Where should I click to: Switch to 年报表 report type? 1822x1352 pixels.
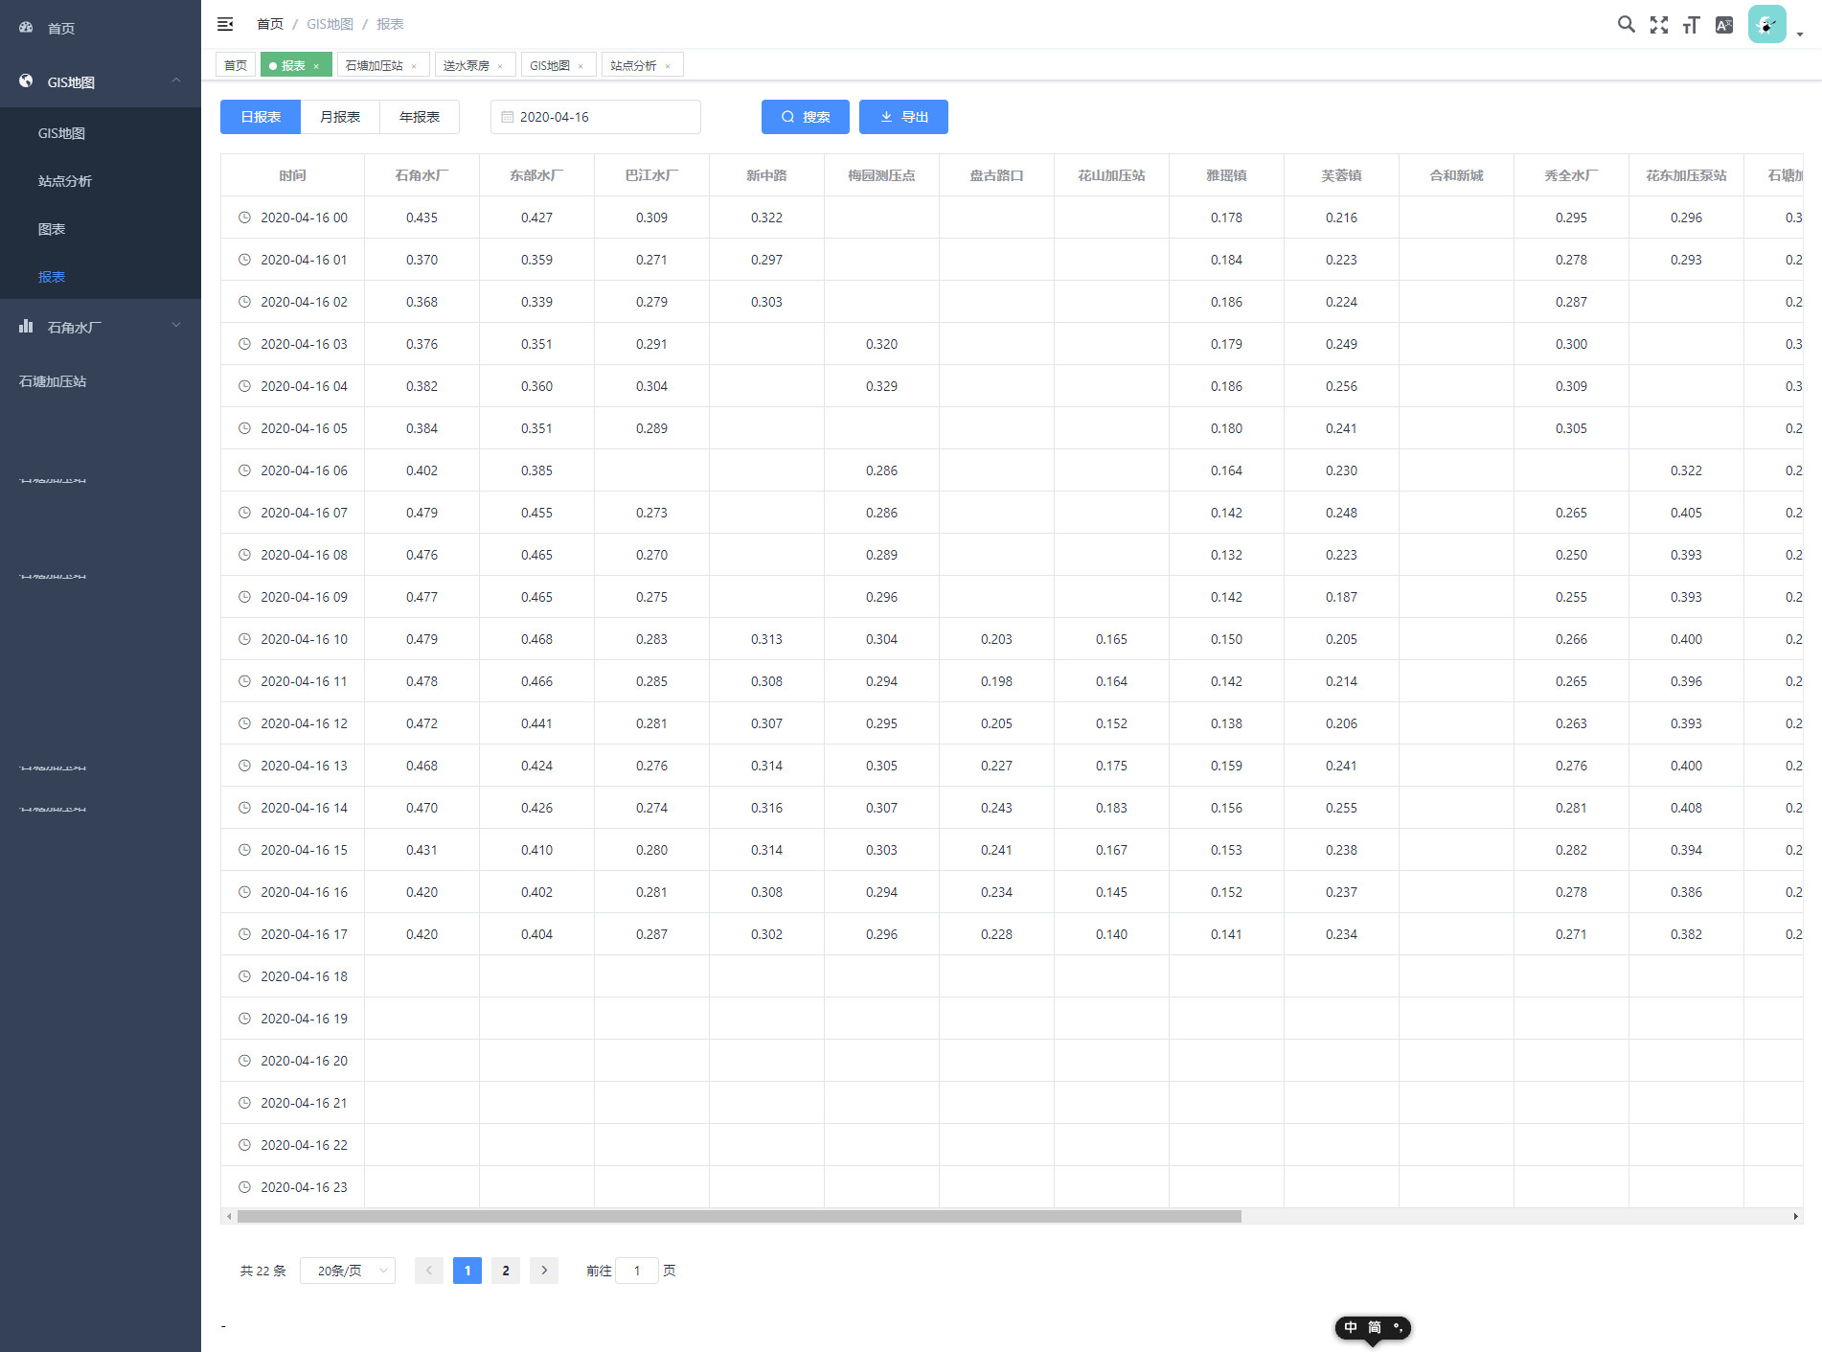coord(420,117)
